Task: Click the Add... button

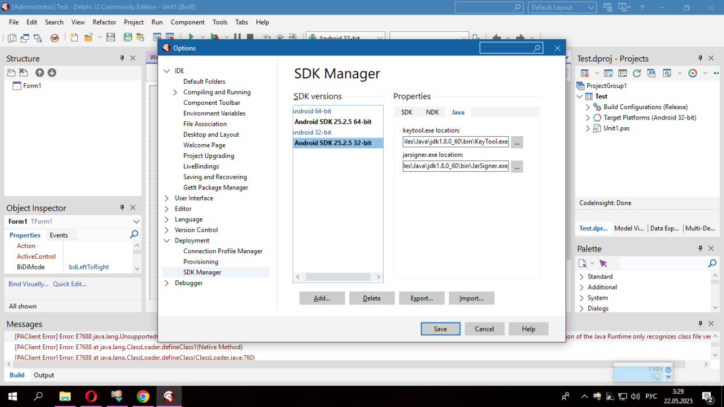Action: point(322,298)
